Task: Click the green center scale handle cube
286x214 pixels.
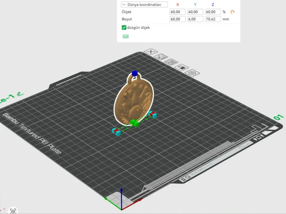Action: click(135, 123)
